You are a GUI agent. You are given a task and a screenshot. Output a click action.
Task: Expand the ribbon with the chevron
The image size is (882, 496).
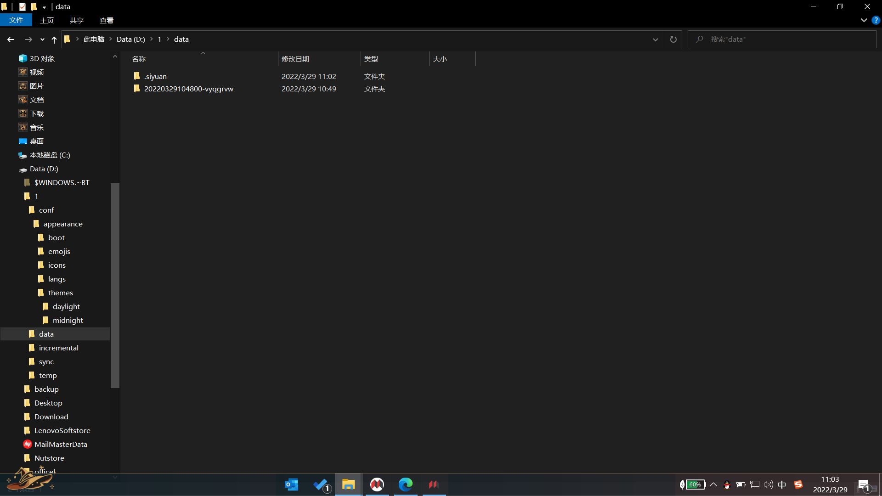point(864,20)
